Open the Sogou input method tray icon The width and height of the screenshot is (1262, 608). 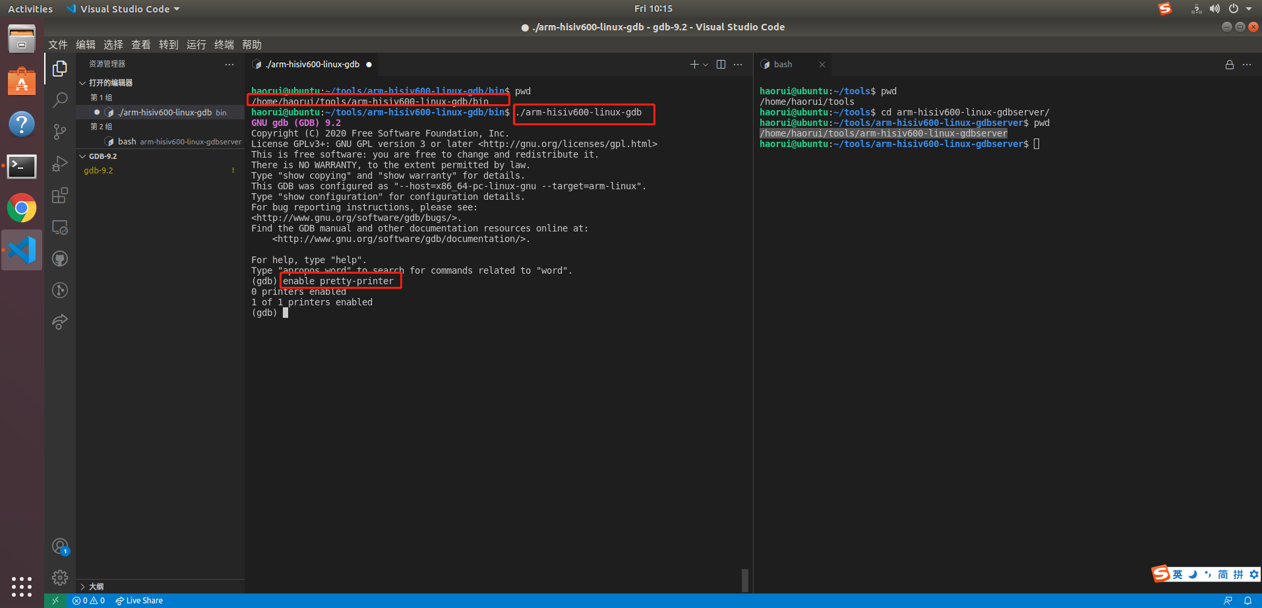(x=1165, y=9)
